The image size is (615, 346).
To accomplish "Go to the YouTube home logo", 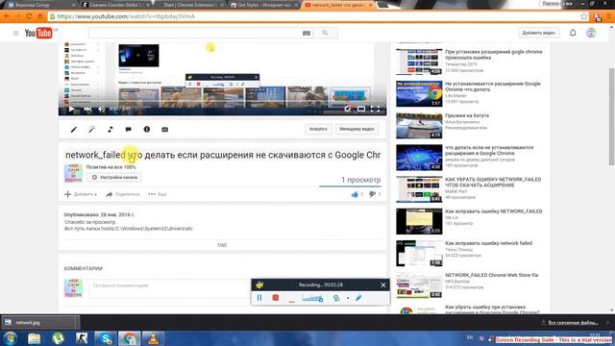I will pyautogui.click(x=38, y=34).
